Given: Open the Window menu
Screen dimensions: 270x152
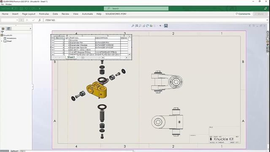Looking at the screenshot, I should 8,4.
